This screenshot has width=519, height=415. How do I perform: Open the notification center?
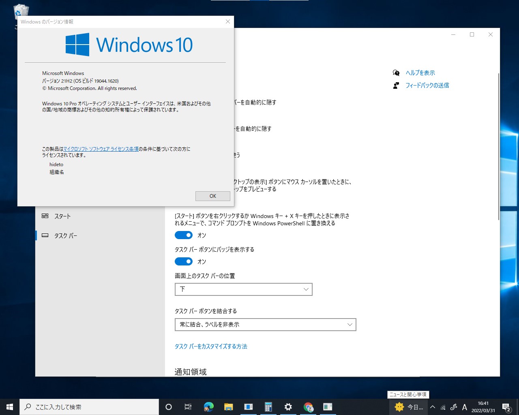coord(506,406)
